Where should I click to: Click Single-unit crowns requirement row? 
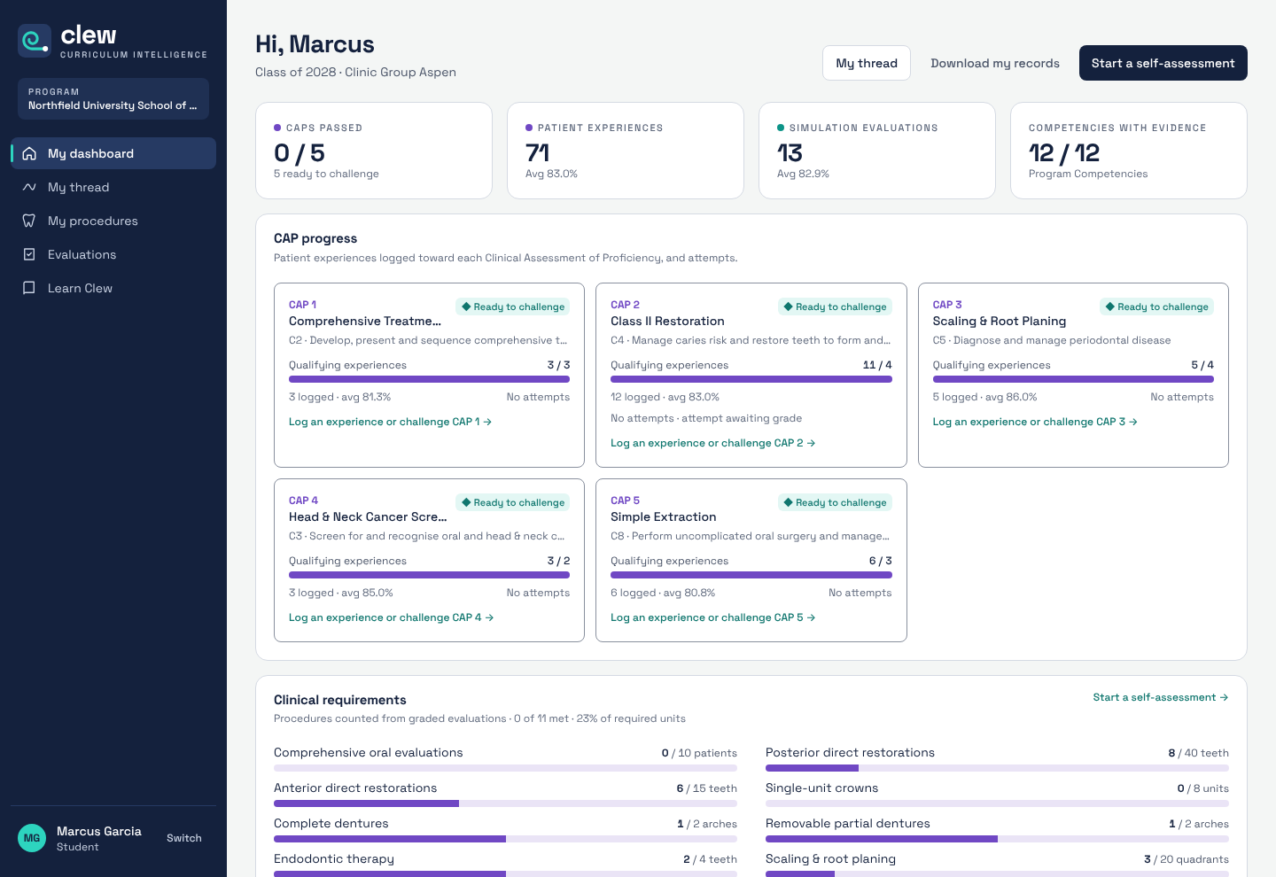coord(997,795)
